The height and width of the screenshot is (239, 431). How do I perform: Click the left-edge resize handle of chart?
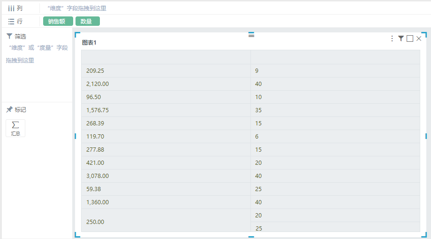coord(76,136)
